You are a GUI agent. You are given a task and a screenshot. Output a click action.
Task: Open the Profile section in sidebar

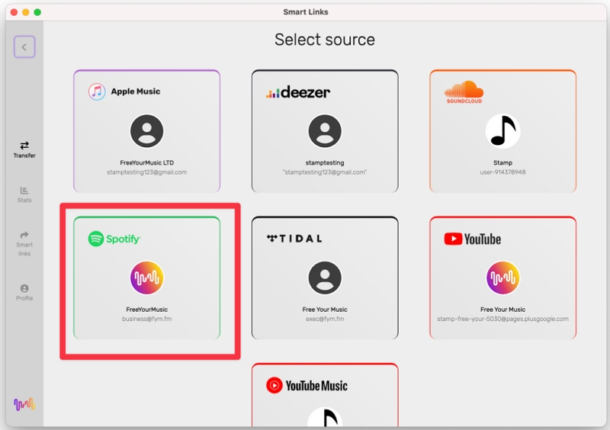pyautogui.click(x=24, y=292)
